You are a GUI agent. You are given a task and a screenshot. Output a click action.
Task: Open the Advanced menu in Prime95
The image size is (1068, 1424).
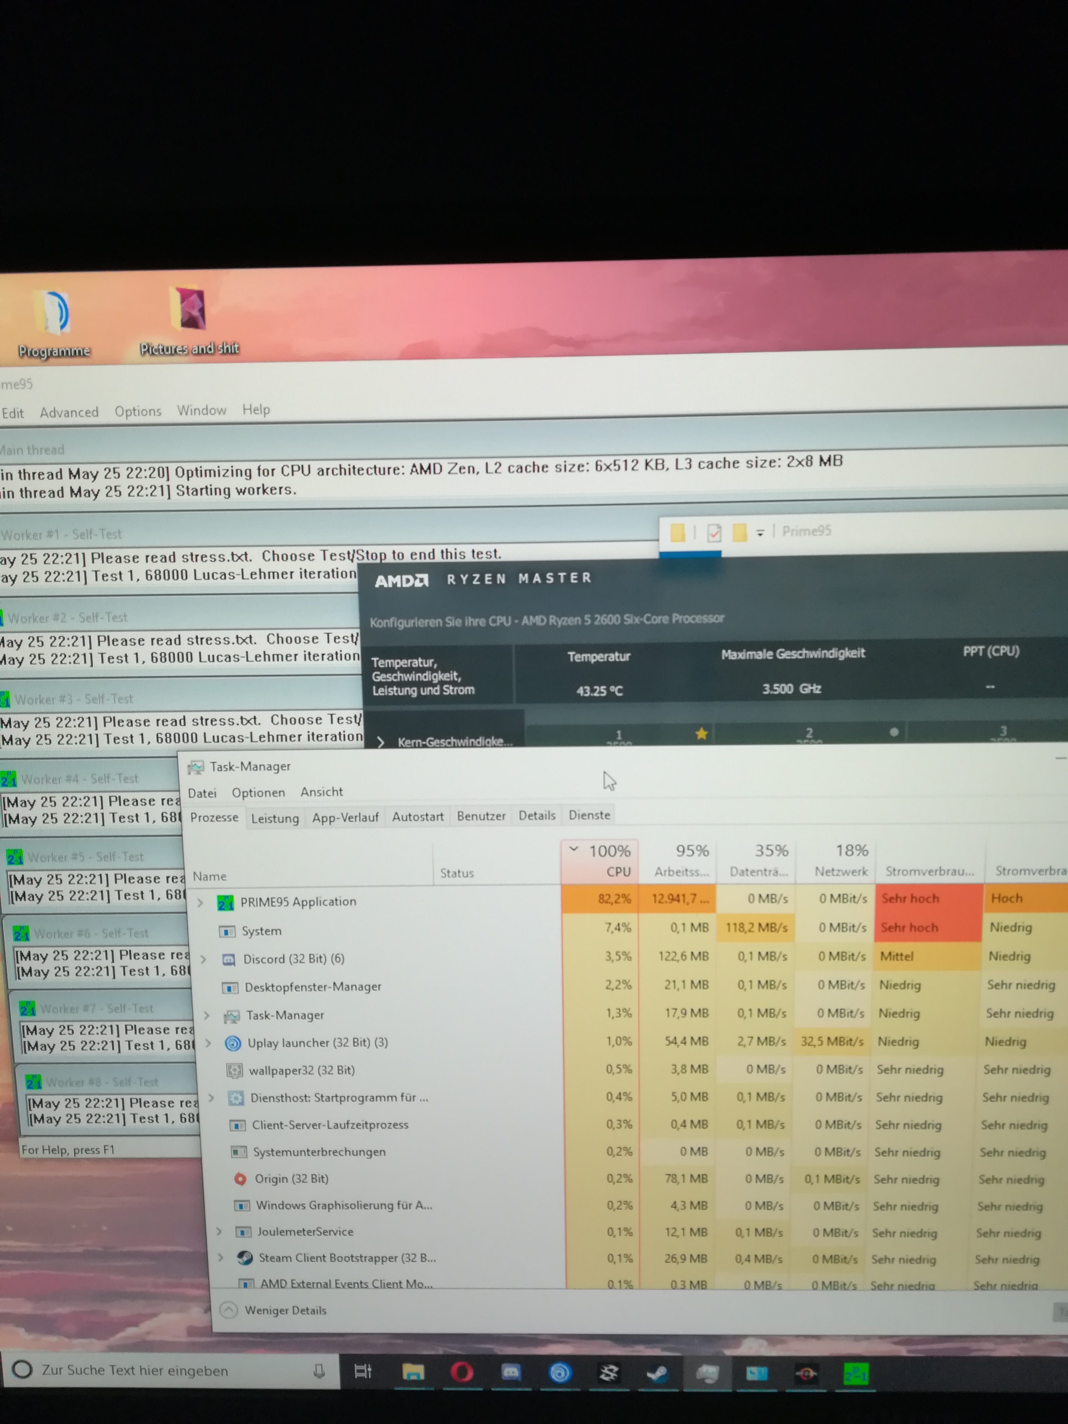point(69,412)
